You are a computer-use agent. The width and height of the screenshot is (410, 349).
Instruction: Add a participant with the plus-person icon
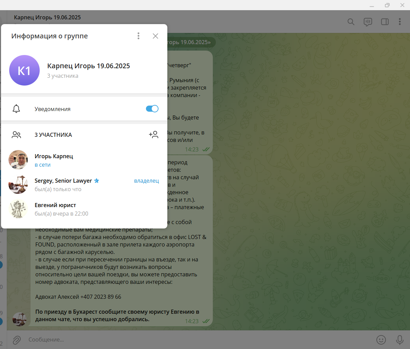(x=153, y=134)
